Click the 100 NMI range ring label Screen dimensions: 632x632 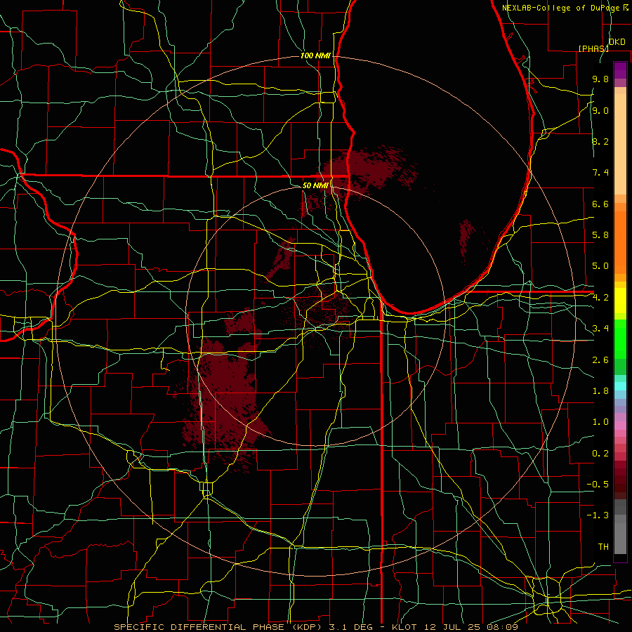(315, 55)
